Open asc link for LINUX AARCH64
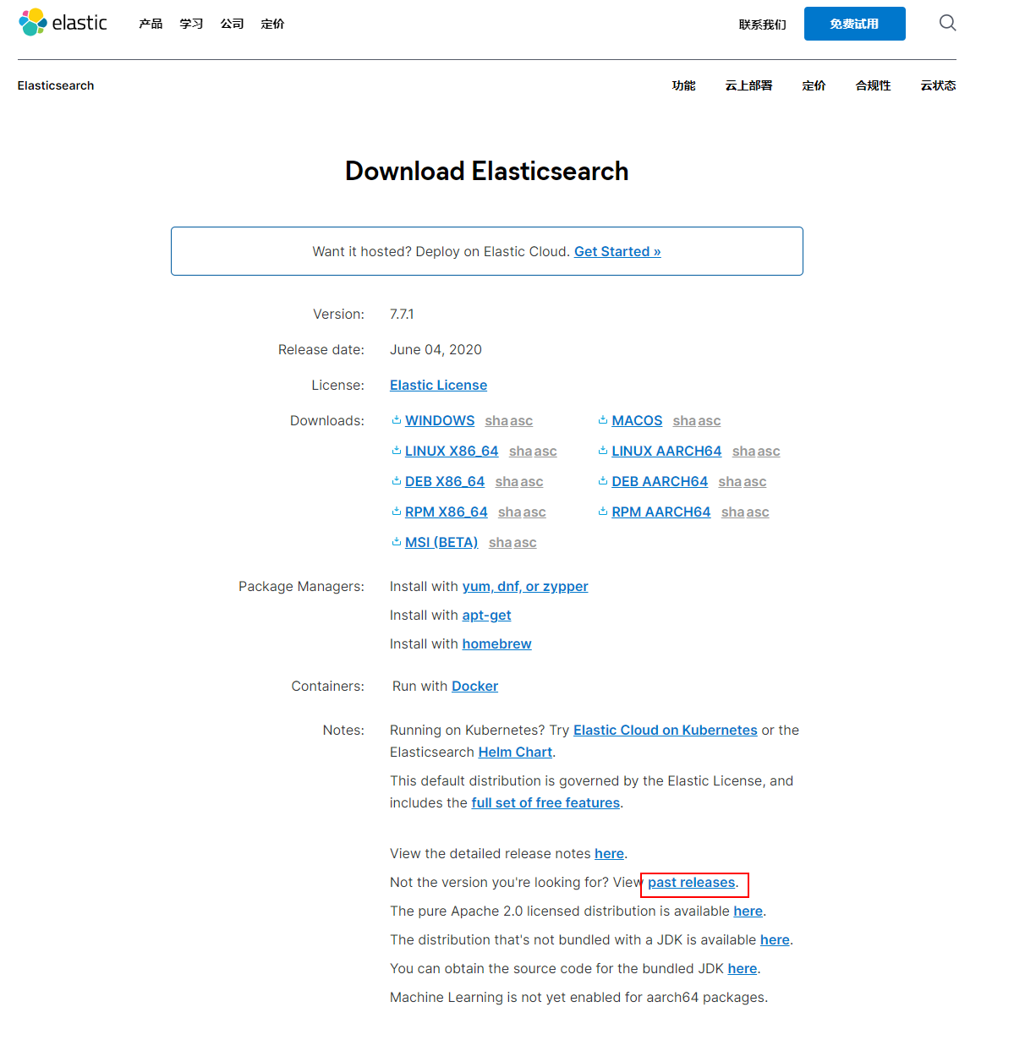 point(769,451)
